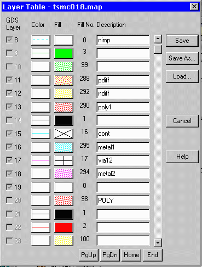The width and height of the screenshot is (202, 267).
Task: Click the Load button
Action: (x=182, y=76)
